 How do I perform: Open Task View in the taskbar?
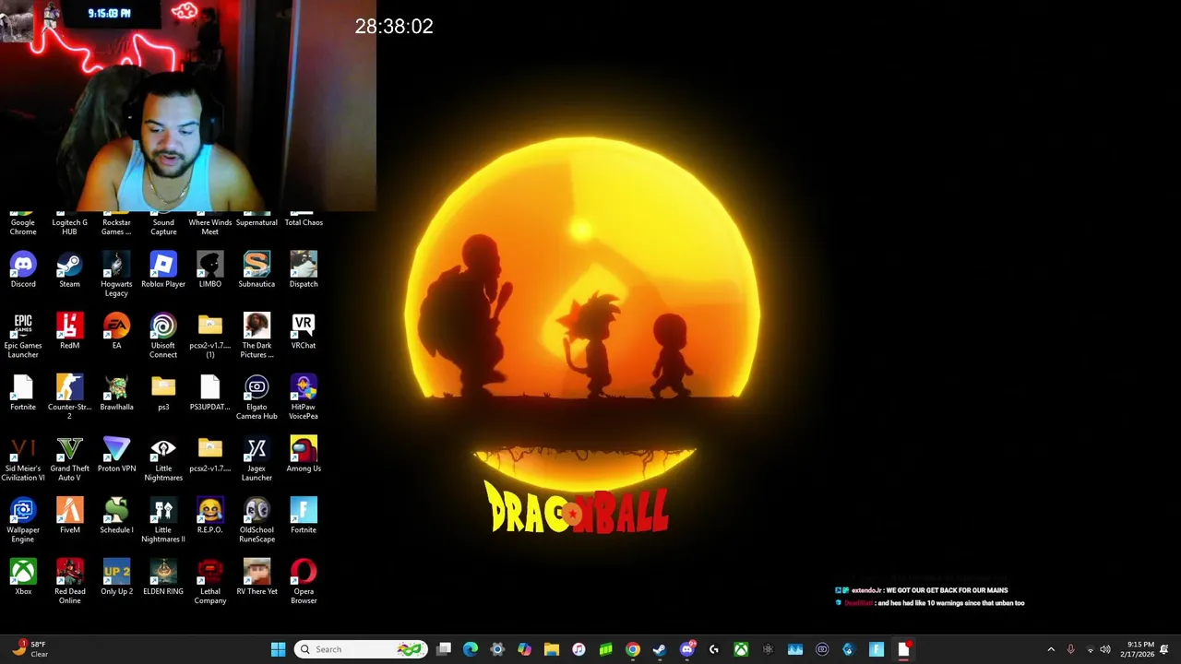(x=444, y=649)
